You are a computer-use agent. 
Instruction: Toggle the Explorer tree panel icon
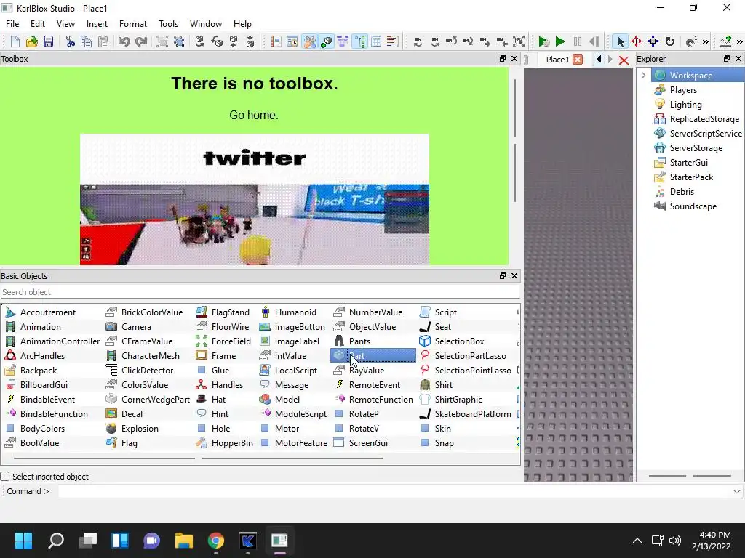pyautogui.click(x=359, y=41)
